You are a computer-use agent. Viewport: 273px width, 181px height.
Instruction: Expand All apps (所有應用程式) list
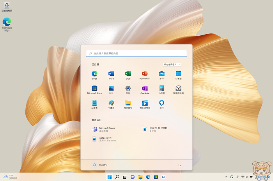pos(172,64)
